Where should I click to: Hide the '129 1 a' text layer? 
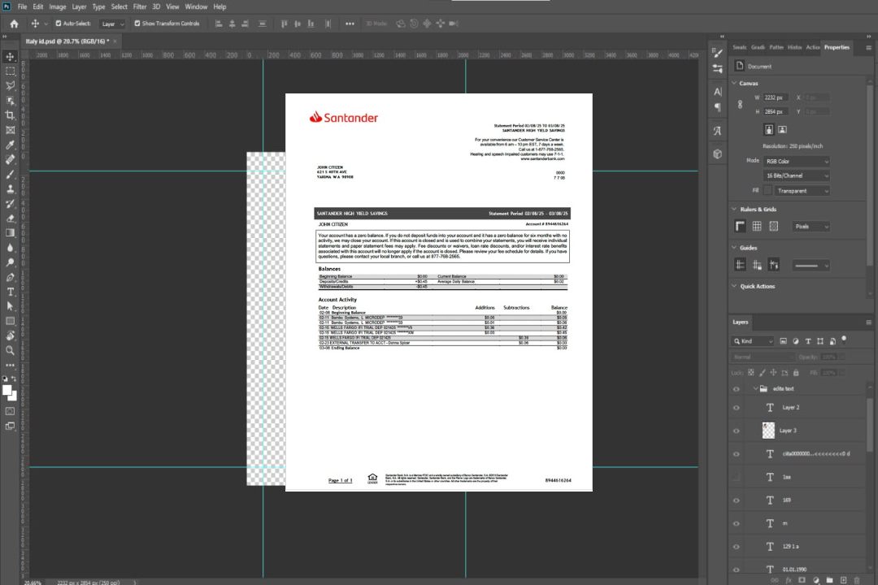737,547
